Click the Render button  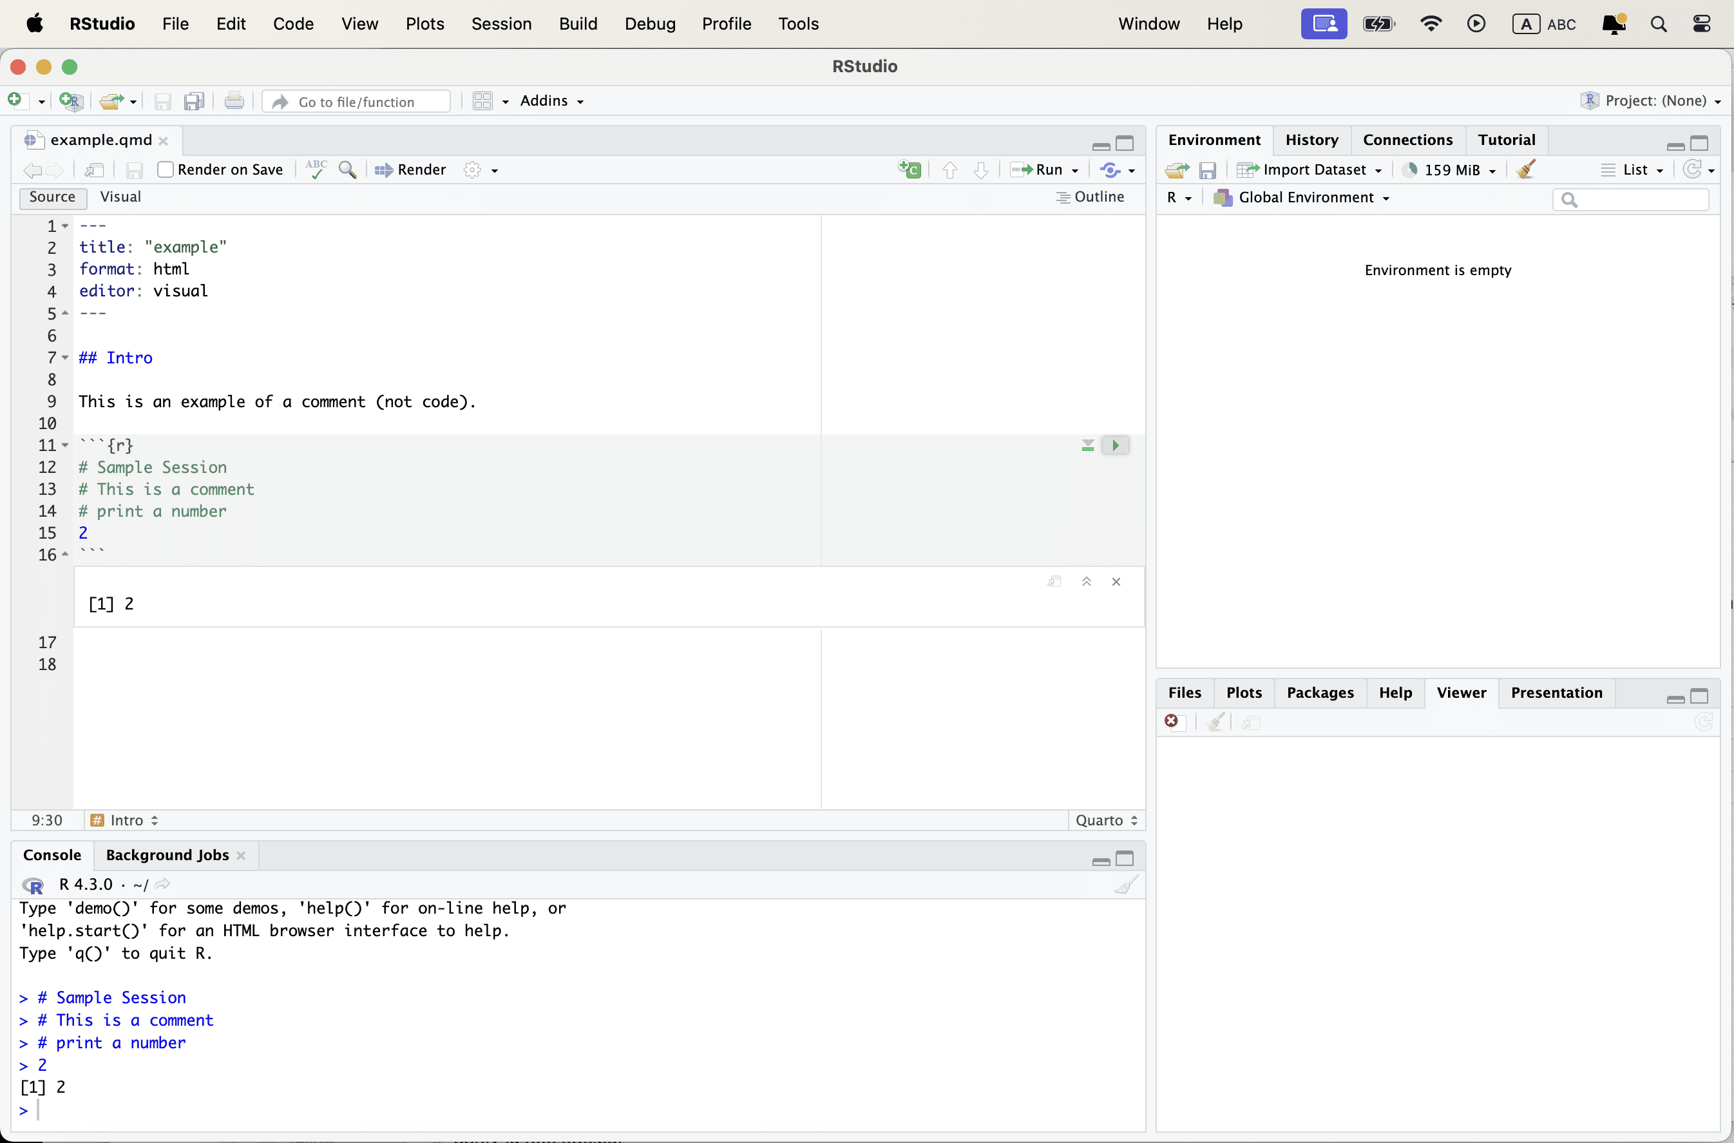click(410, 170)
